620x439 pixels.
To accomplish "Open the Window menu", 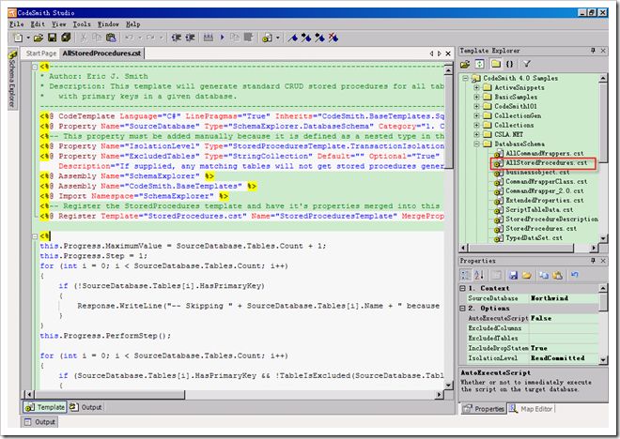I will coord(108,24).
